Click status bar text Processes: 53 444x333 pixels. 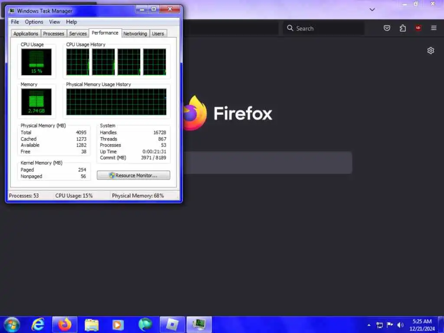[24, 196]
